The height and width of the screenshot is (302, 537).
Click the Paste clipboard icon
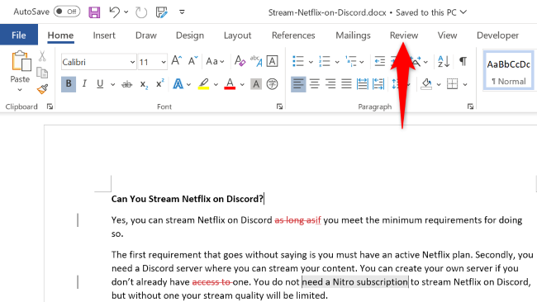[21, 61]
